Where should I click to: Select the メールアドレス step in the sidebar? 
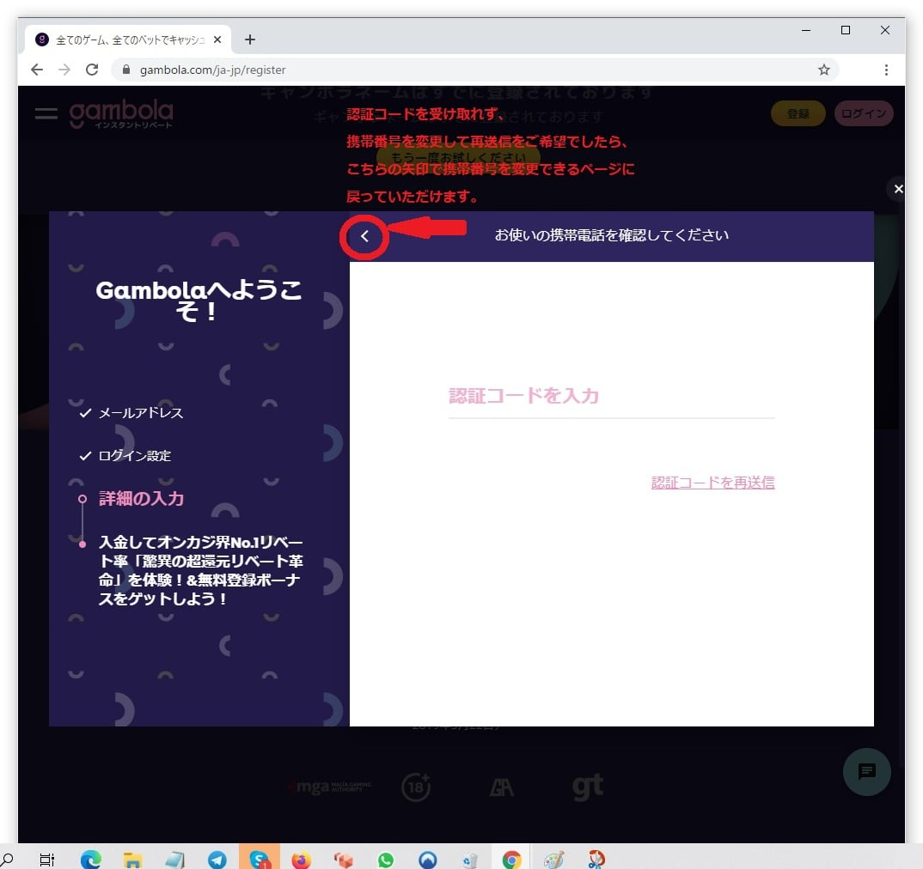coord(140,413)
